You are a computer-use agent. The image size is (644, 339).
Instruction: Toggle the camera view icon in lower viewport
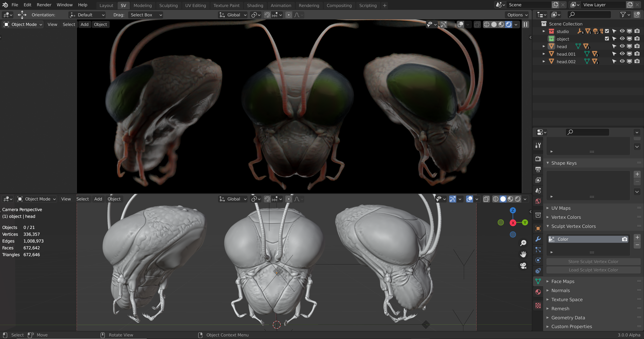[523, 266]
